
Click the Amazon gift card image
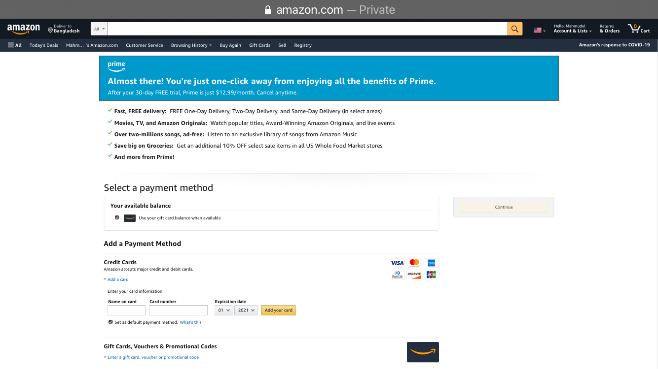tap(422, 352)
